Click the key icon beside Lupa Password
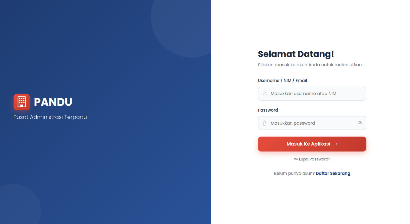Viewport: 410px width, 224px height. 296,159
